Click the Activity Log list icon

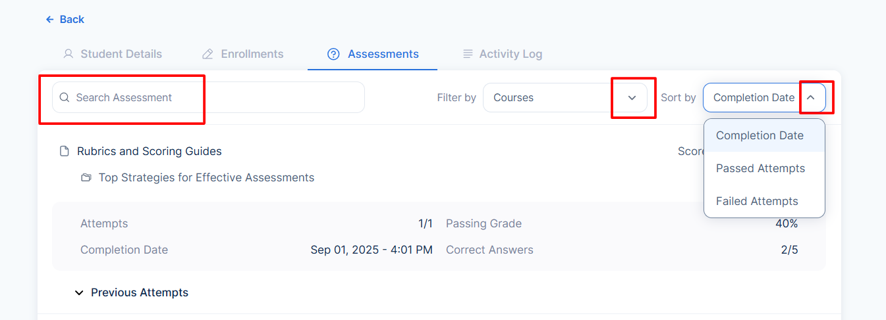click(x=468, y=54)
